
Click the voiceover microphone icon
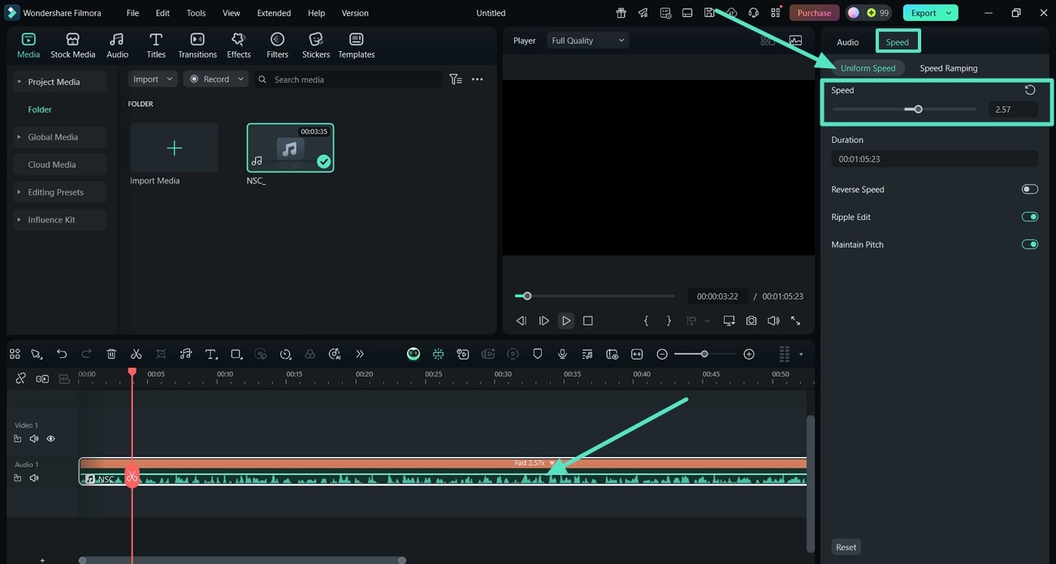[x=562, y=354]
